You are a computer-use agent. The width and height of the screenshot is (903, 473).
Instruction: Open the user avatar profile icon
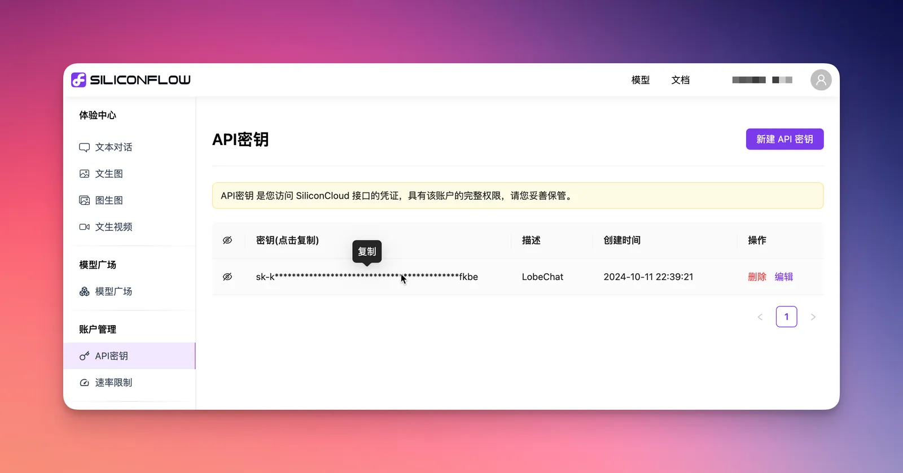[x=821, y=80]
